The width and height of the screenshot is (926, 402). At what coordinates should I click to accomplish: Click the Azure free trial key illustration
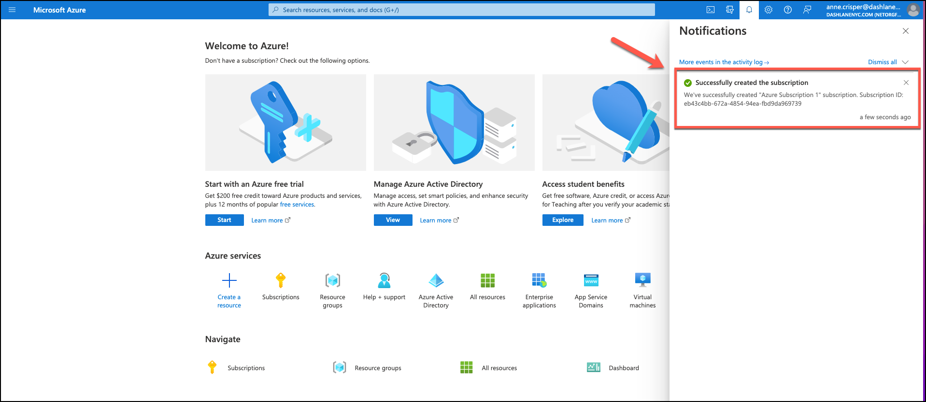(285, 123)
